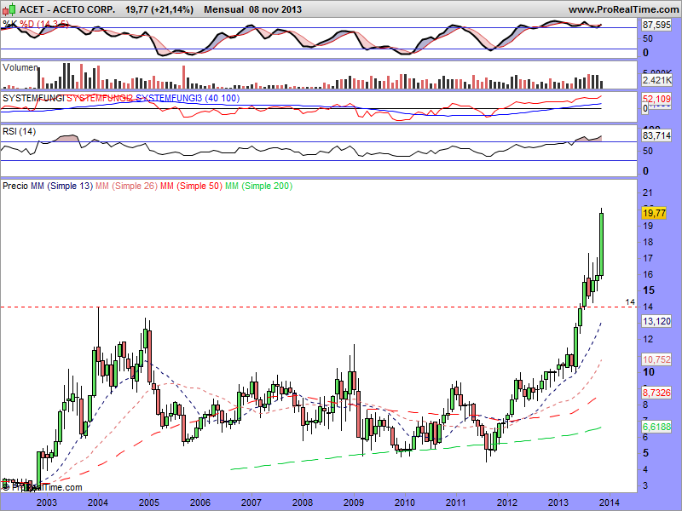Screen dimensions: 682x511
Task: Click the stochastic value 87,595
Action: tap(656, 26)
